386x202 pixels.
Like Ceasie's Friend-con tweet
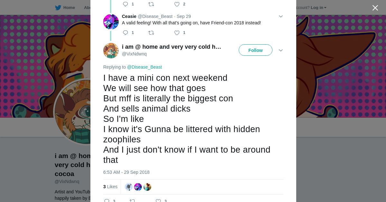tap(177, 33)
